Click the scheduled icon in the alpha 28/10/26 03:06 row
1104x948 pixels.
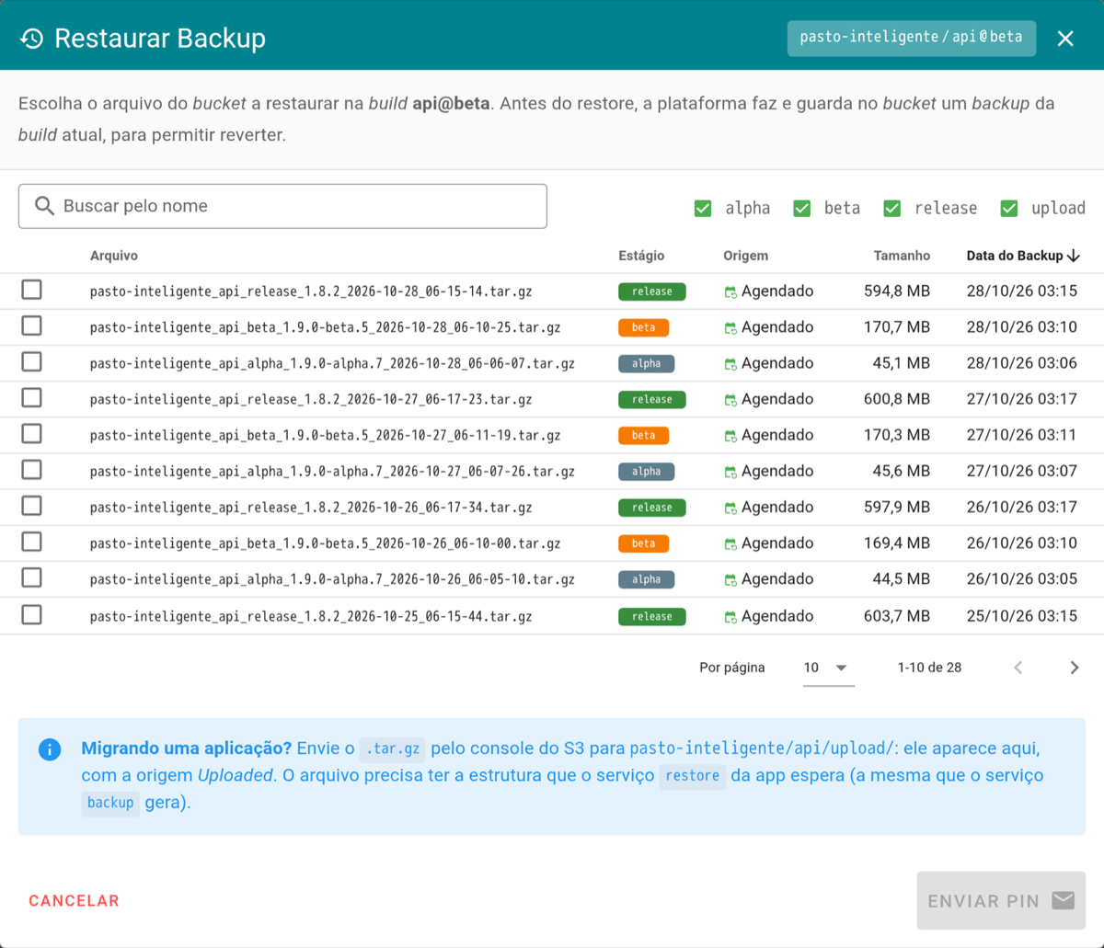click(x=730, y=364)
